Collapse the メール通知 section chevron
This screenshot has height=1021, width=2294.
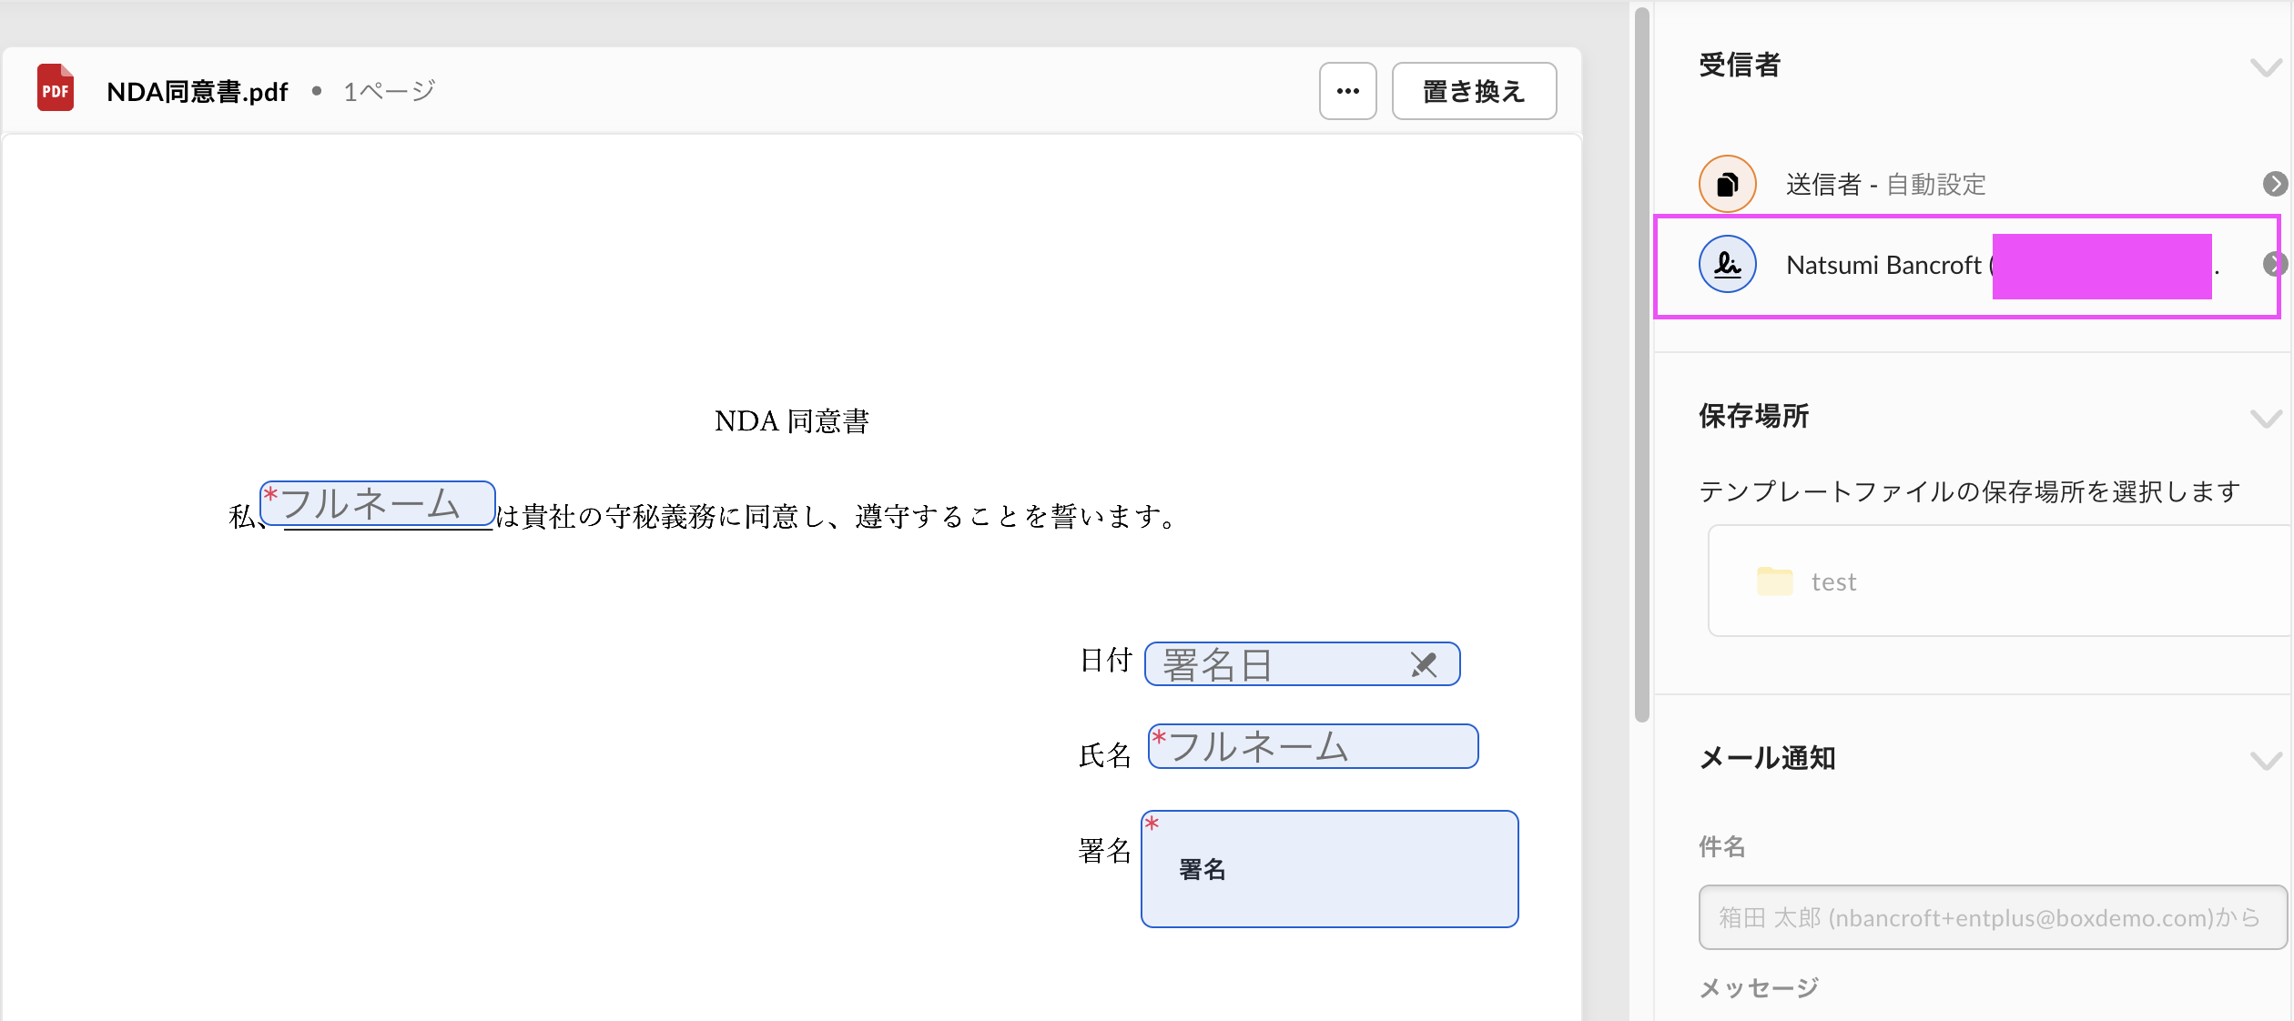(x=2265, y=760)
